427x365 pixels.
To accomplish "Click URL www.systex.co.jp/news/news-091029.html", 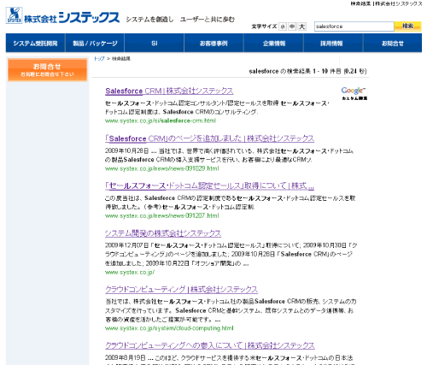I will tap(162, 168).
